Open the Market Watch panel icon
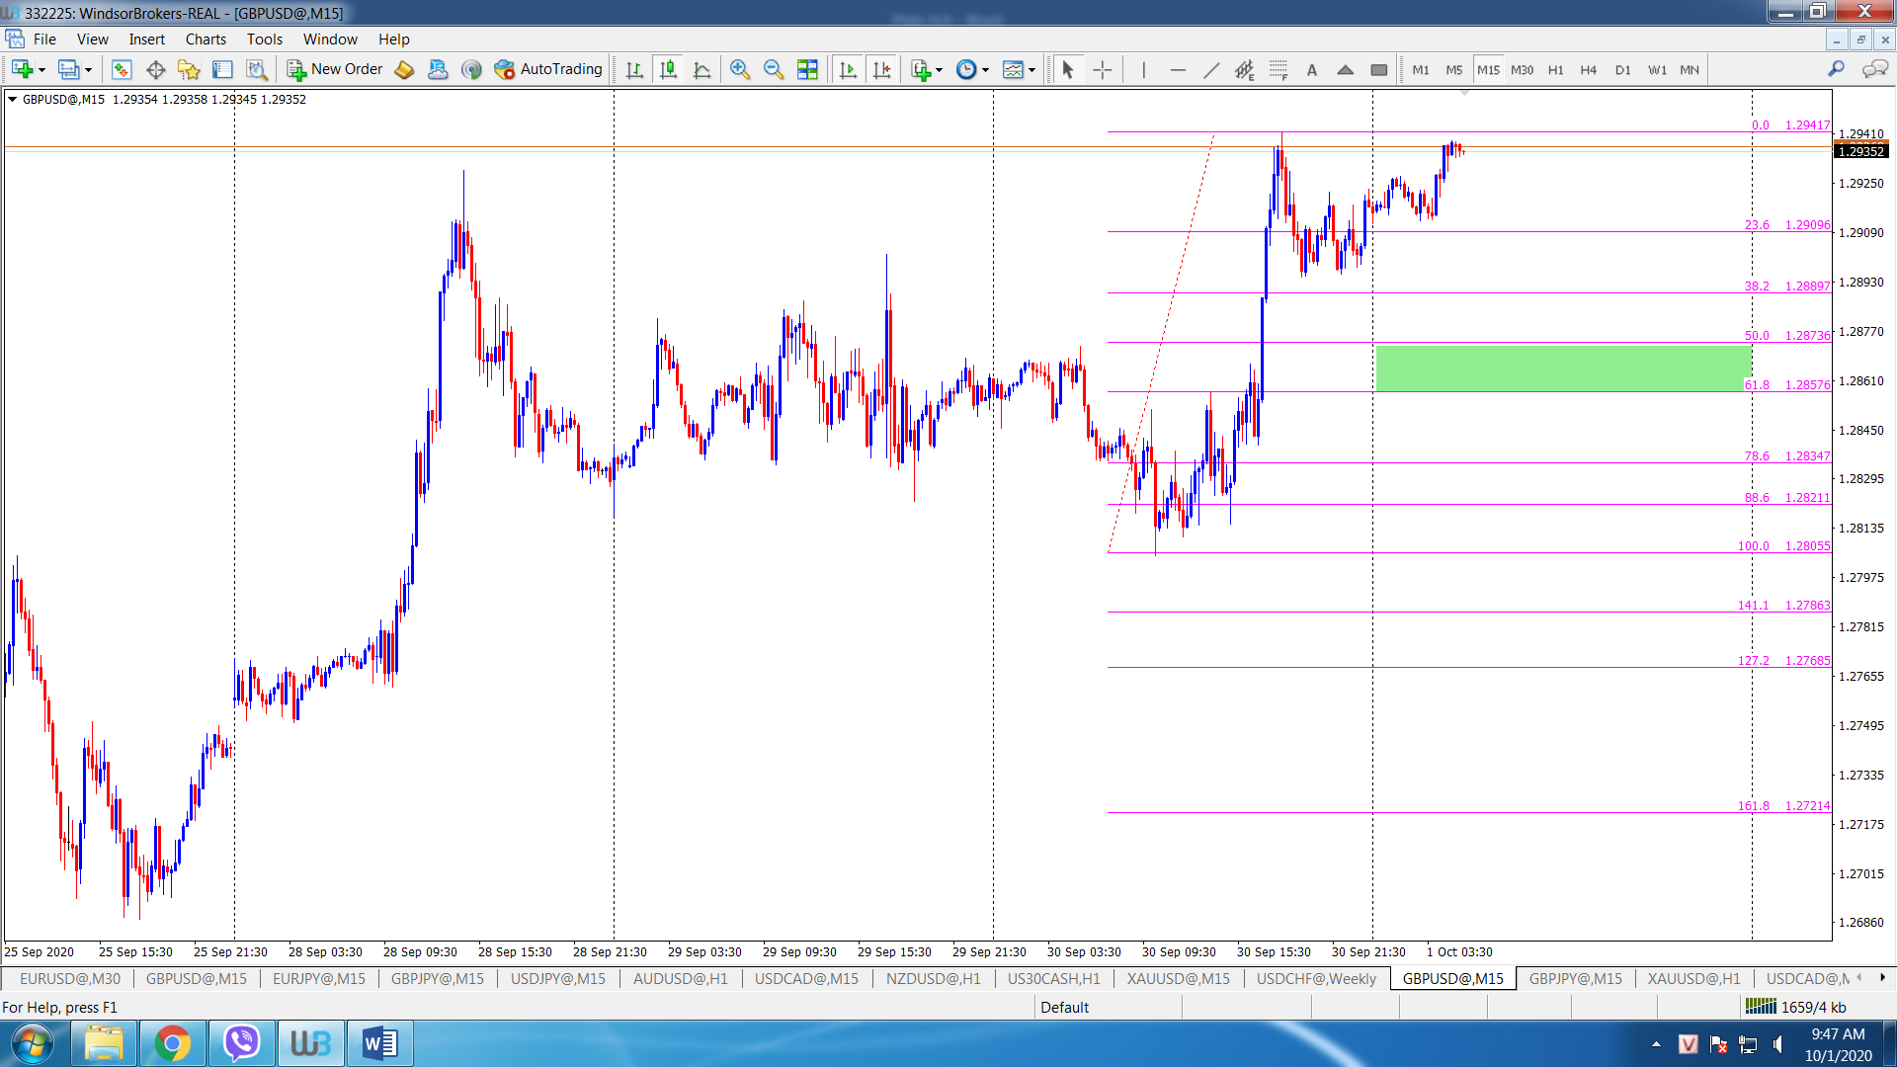Screen dimensions: 1897x1067 click(x=122, y=69)
